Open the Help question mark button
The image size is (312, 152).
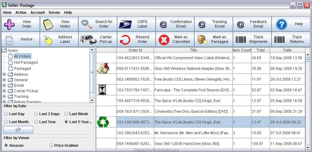pos(291,24)
